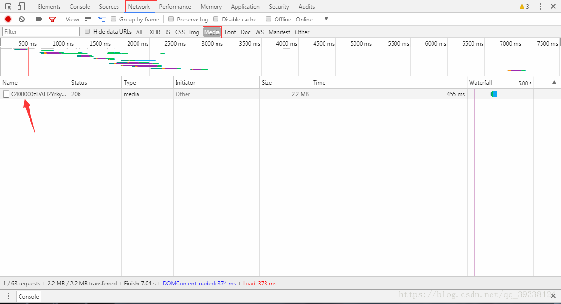
Task: Close the DevTools panel
Action: point(553,7)
